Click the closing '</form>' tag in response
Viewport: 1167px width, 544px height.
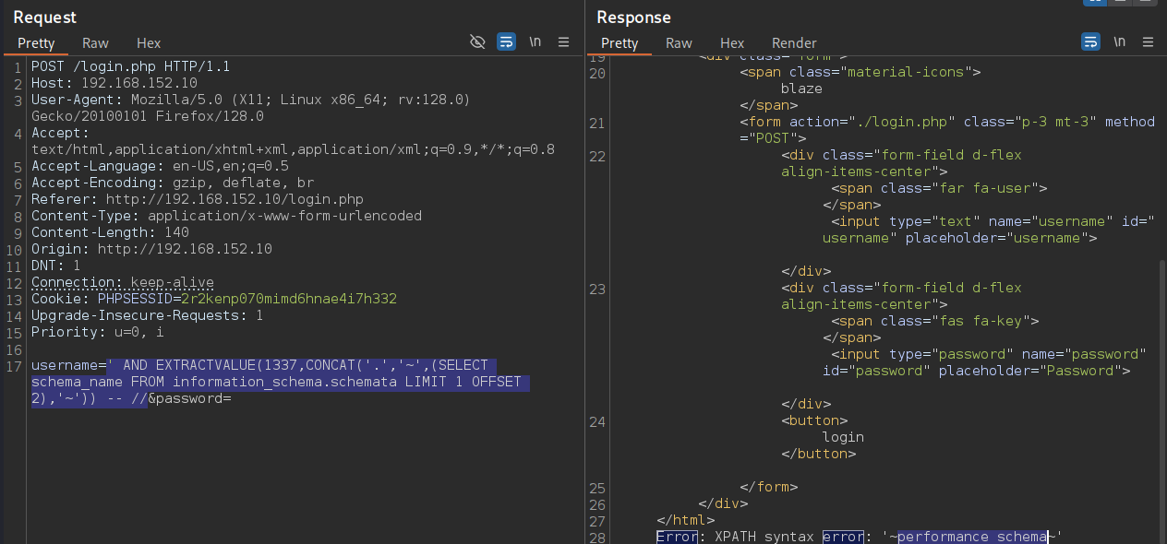click(x=768, y=487)
